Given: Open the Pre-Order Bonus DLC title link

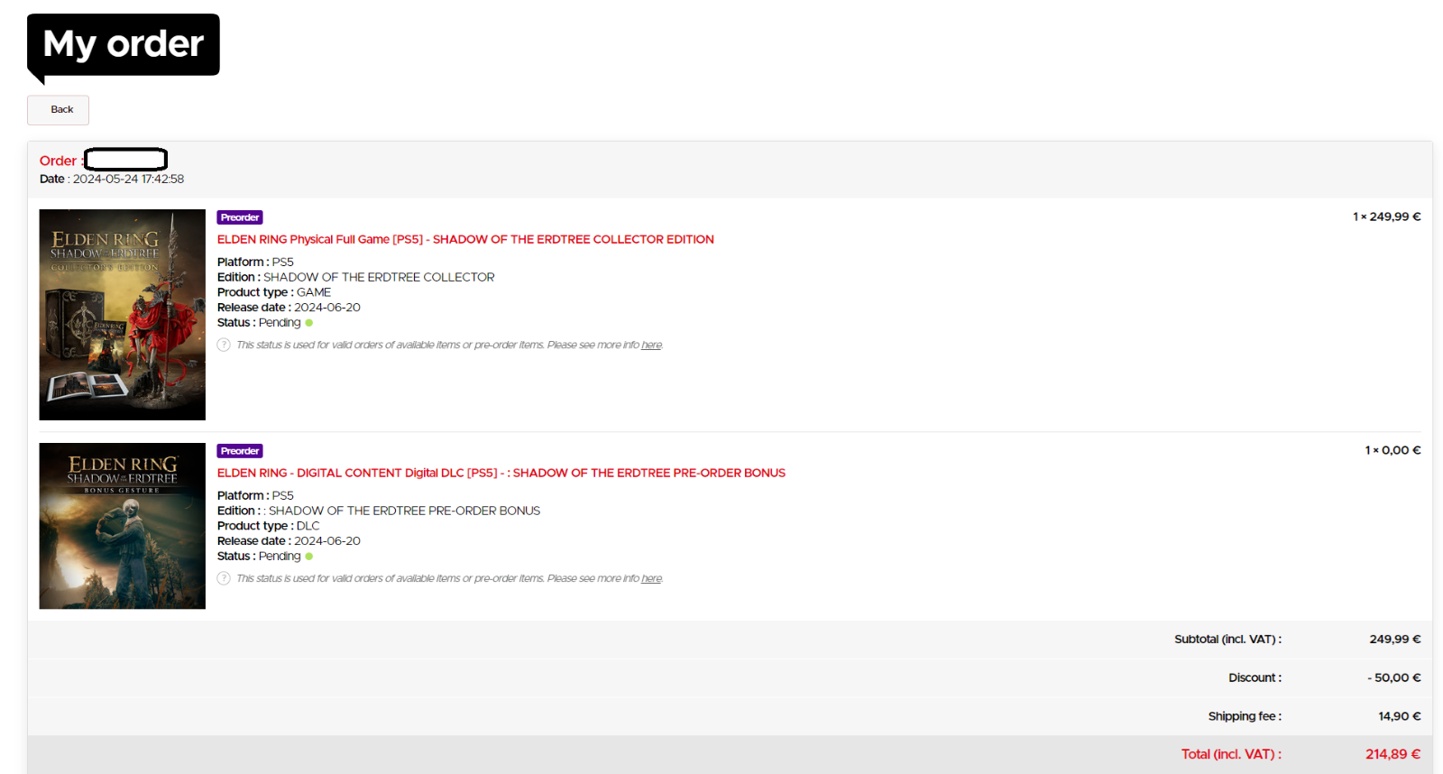Looking at the screenshot, I should pos(501,473).
